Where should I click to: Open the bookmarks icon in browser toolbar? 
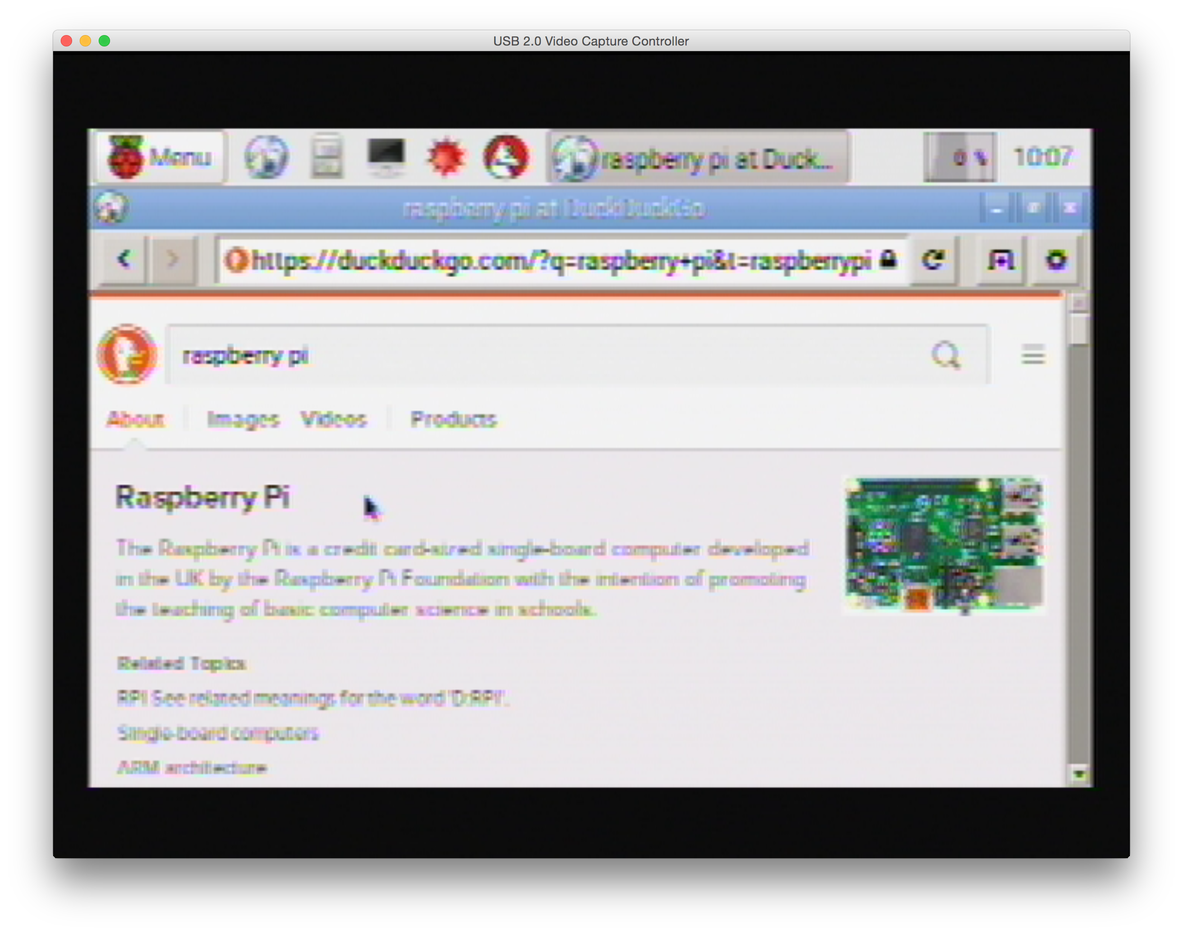tap(1001, 260)
